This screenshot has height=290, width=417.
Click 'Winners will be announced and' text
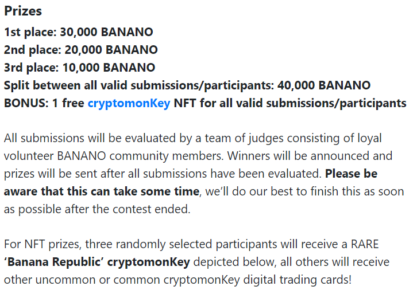pyautogui.click(x=310, y=156)
